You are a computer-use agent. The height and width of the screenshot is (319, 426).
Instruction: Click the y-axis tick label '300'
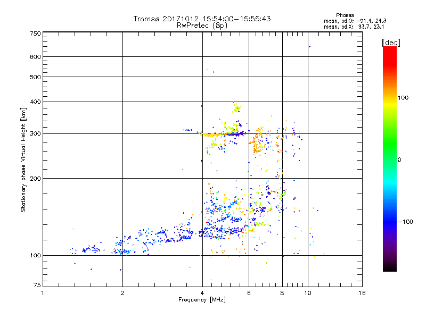click(x=35, y=133)
